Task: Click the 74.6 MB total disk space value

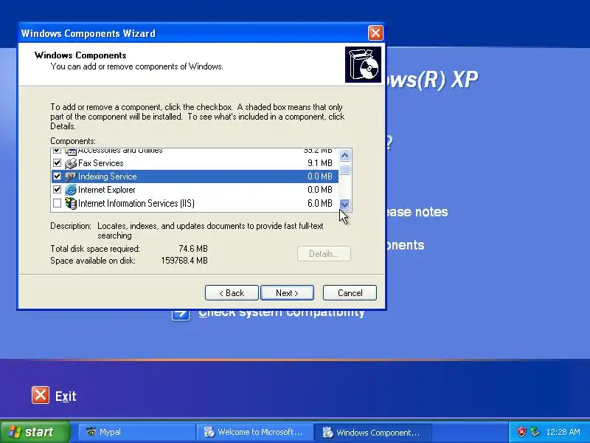Action: coord(193,249)
